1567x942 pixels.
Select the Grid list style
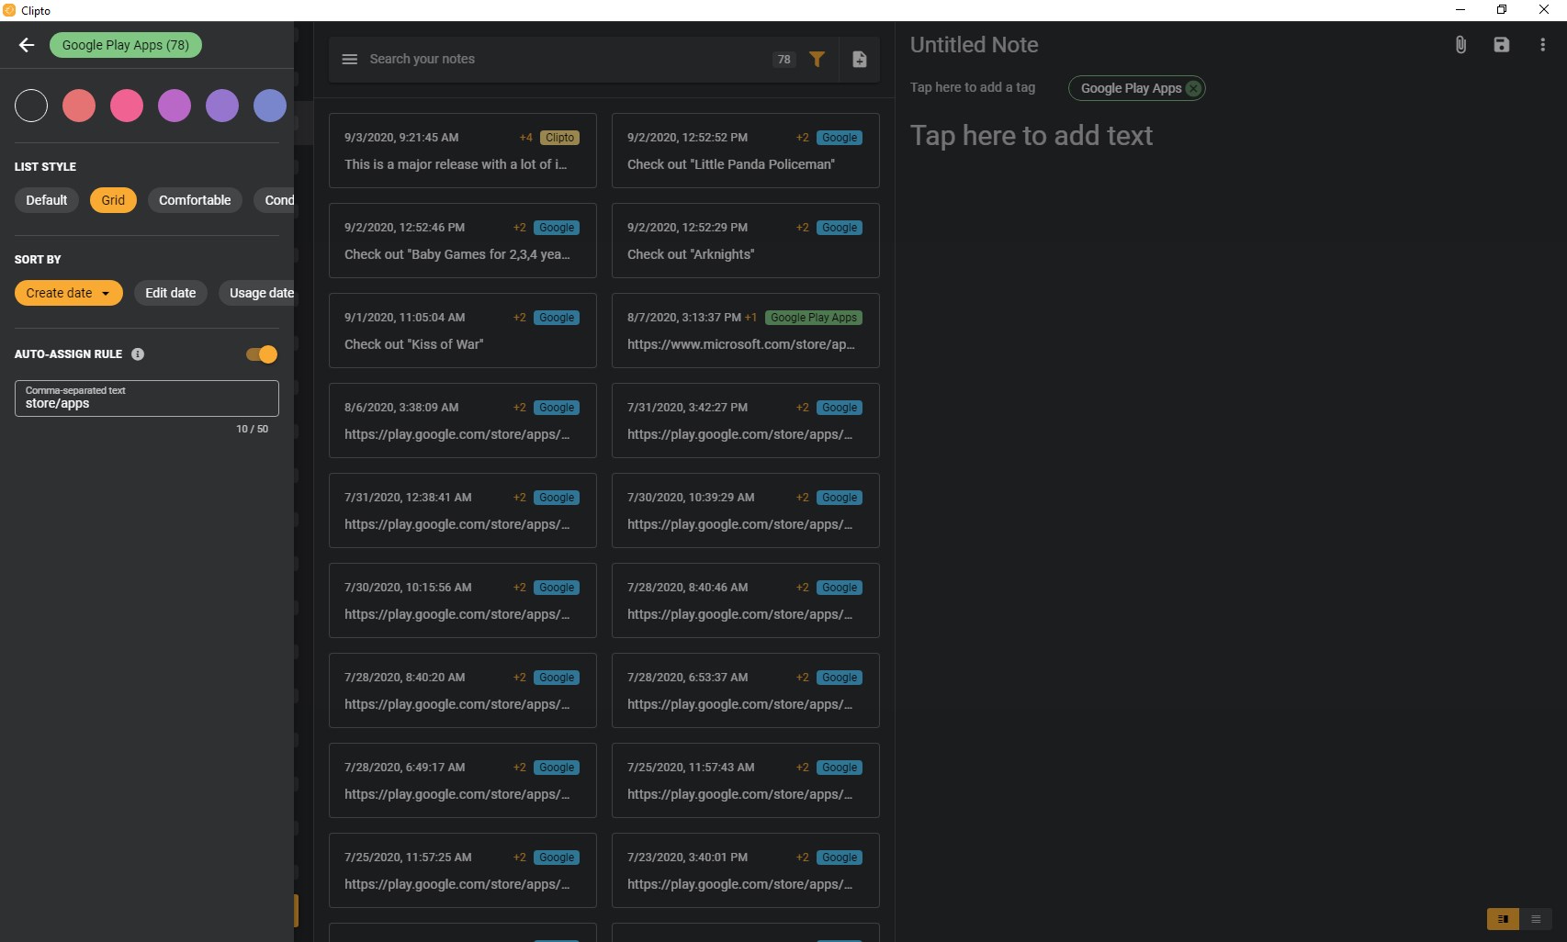pyautogui.click(x=113, y=200)
